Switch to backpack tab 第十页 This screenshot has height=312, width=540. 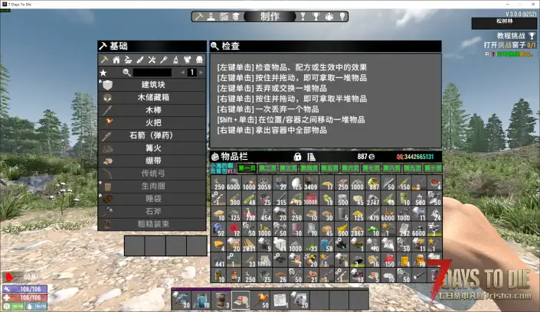click(434, 168)
